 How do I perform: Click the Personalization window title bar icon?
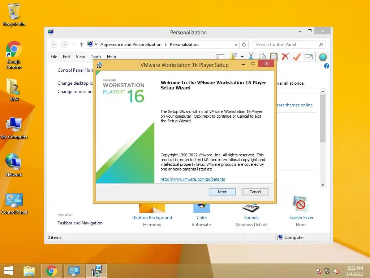tap(51, 32)
